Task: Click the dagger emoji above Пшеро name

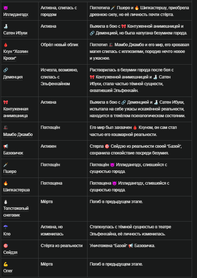Action: (6, 165)
